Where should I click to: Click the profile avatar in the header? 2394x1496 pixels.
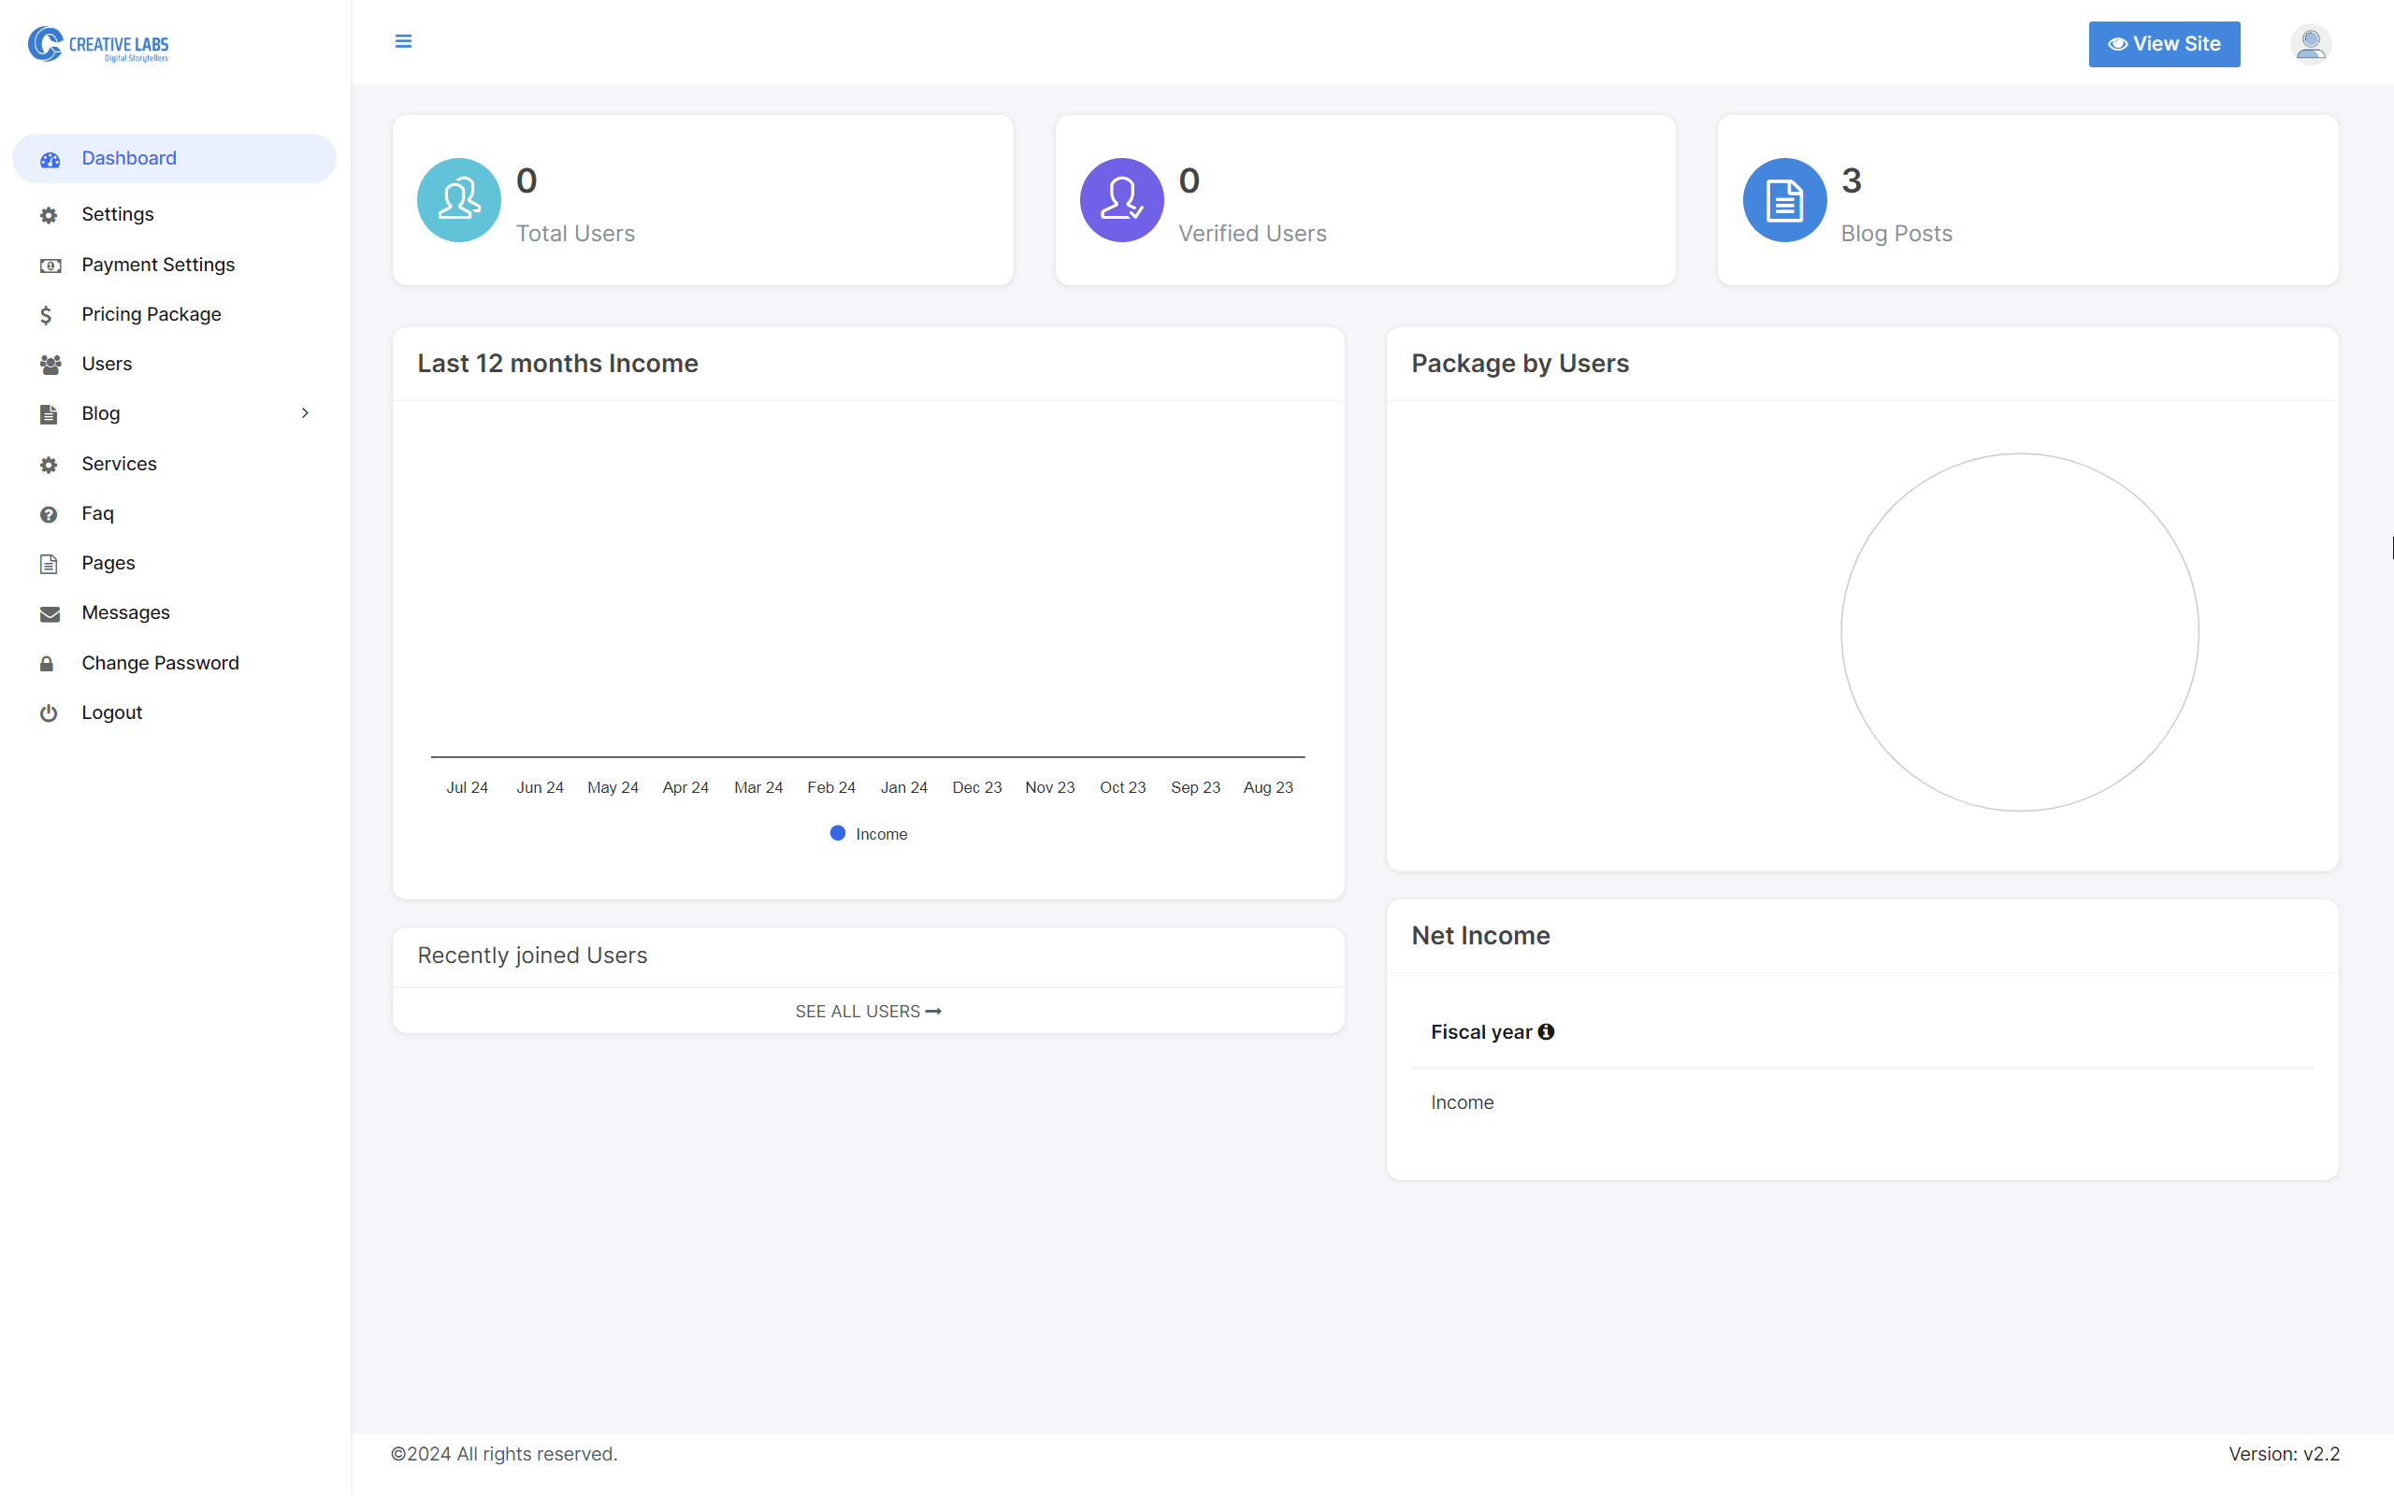[2310, 44]
